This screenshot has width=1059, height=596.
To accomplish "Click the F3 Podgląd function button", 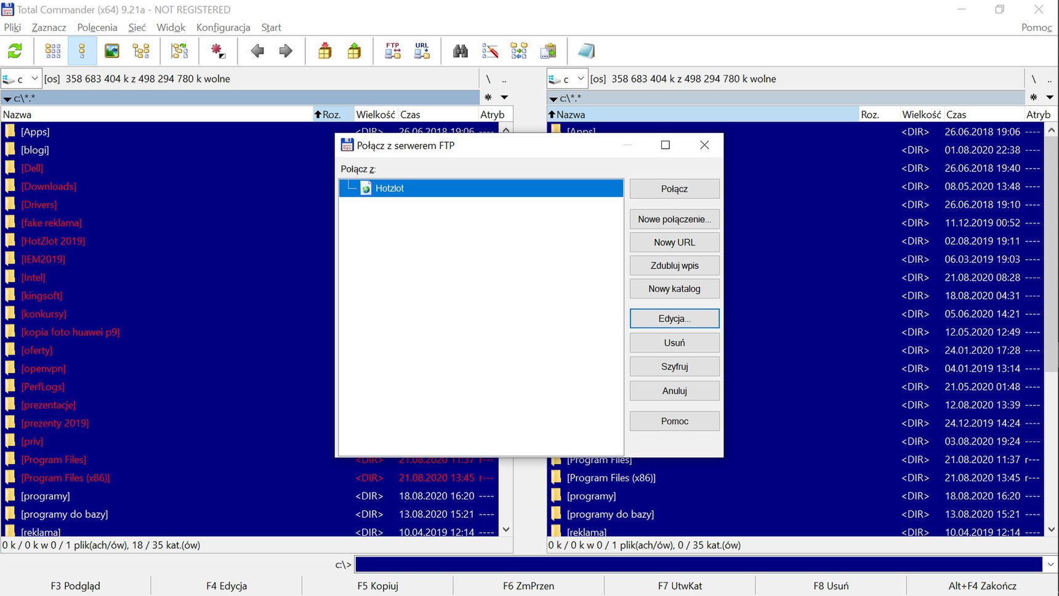I will click(75, 586).
